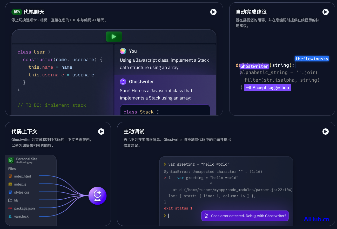Screen dimensions: 337x229
Task: Play the 主动调试 feature video
Action: pos(325,132)
